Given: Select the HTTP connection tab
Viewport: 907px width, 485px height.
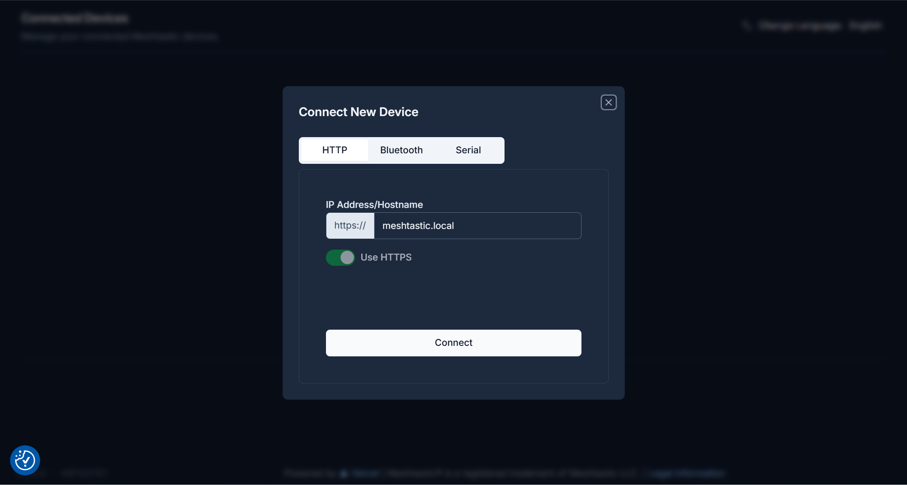Looking at the screenshot, I should pos(334,150).
